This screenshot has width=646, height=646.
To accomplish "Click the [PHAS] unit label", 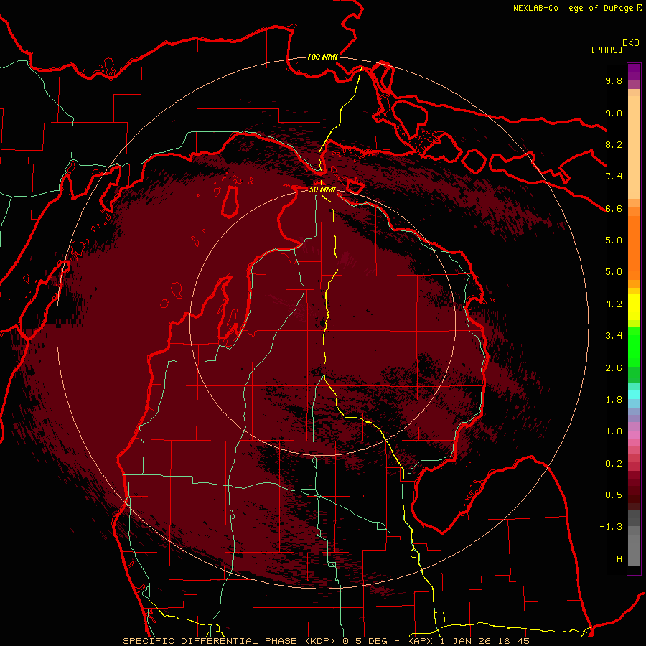I will (607, 50).
